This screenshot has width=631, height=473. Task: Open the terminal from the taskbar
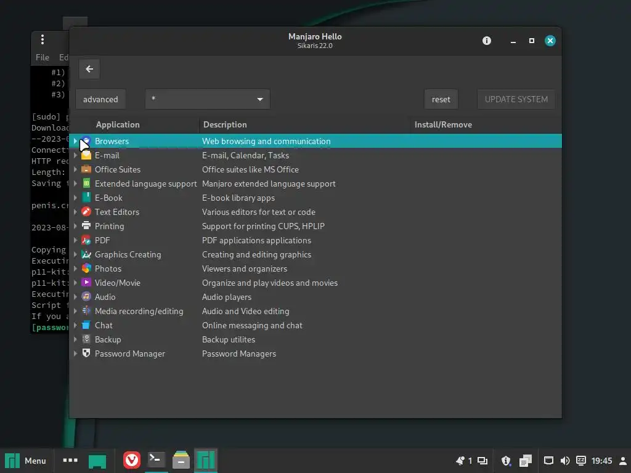(156, 460)
